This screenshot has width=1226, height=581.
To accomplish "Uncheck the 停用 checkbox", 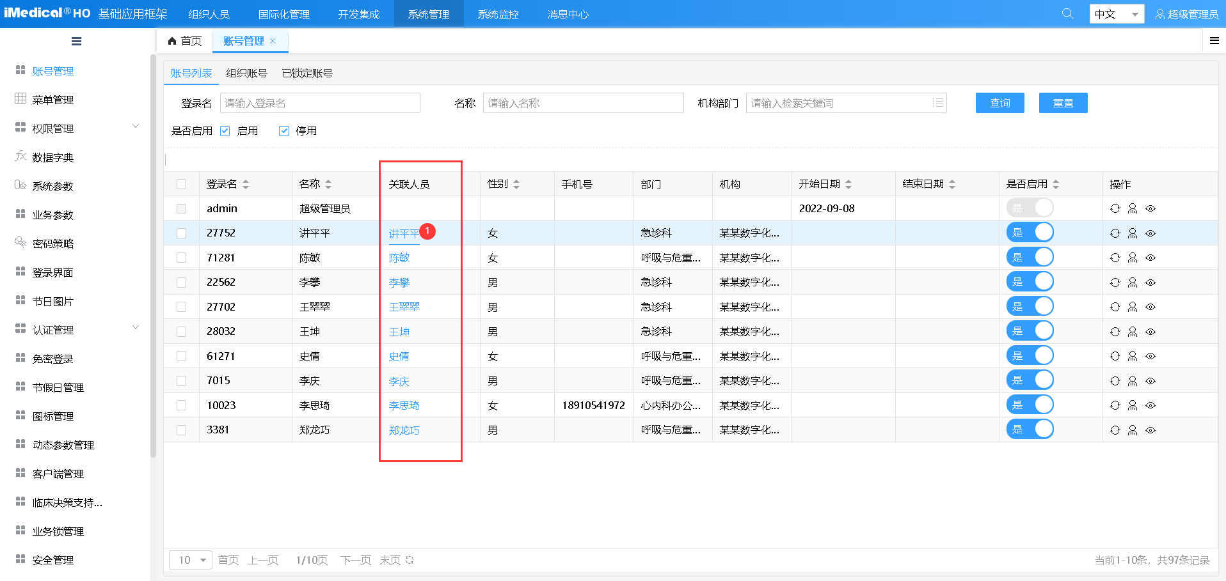I will [x=283, y=130].
